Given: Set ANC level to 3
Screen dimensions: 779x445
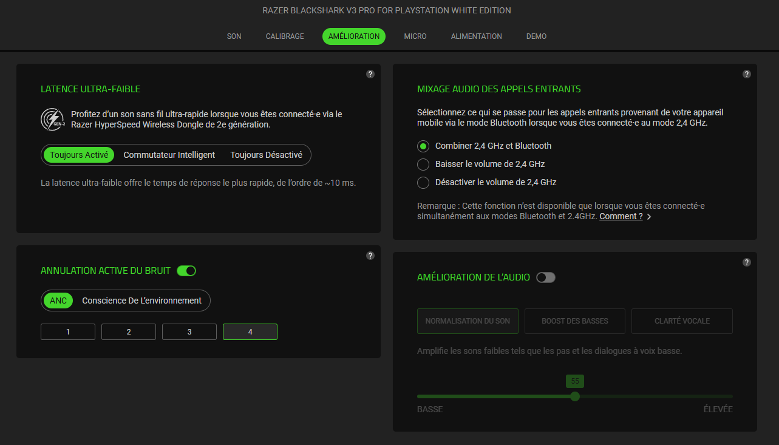Looking at the screenshot, I should click(189, 332).
